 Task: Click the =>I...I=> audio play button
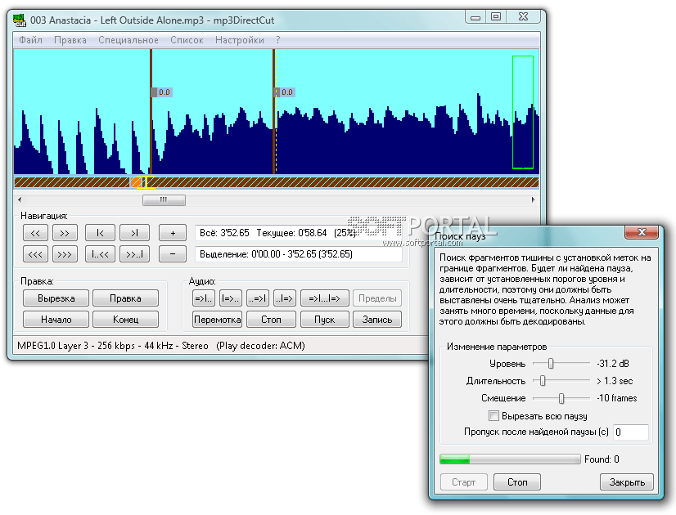pyautogui.click(x=325, y=298)
